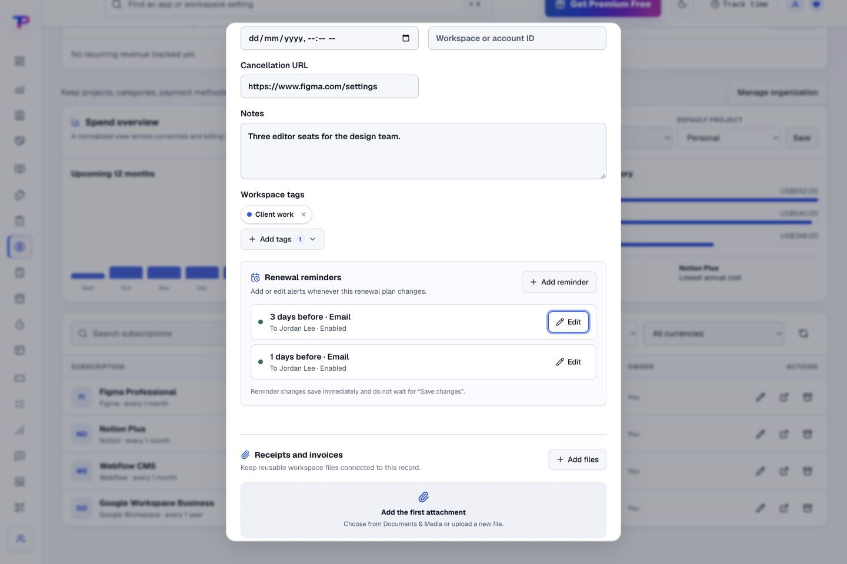This screenshot has width=847, height=564.
Task: Open the date picker calendar icon
Action: [x=406, y=38]
